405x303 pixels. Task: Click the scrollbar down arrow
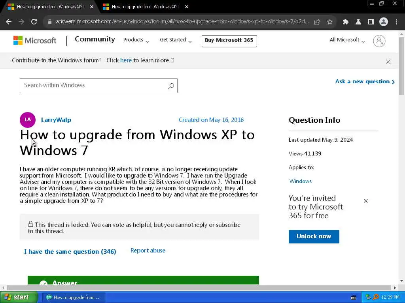point(401,281)
